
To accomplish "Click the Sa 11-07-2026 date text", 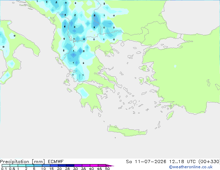I will (146, 162).
